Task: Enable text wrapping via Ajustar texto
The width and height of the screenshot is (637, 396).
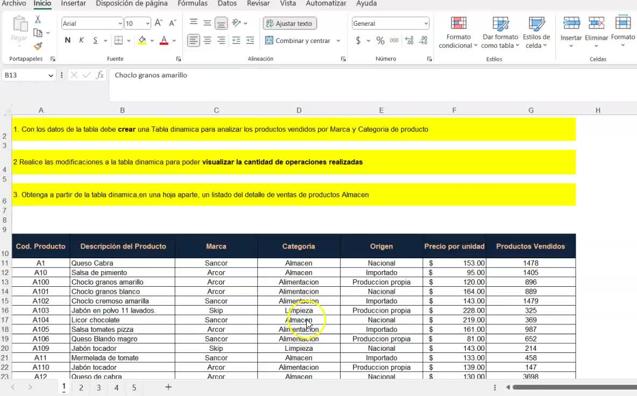Action: click(x=289, y=24)
